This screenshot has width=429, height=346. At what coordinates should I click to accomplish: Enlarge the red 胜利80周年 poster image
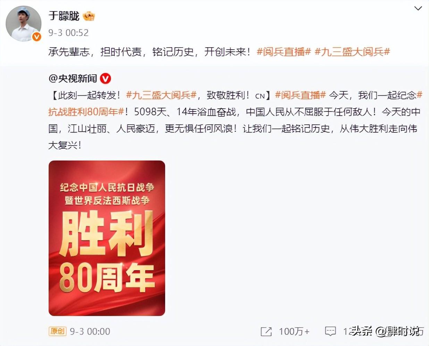pos(107,238)
